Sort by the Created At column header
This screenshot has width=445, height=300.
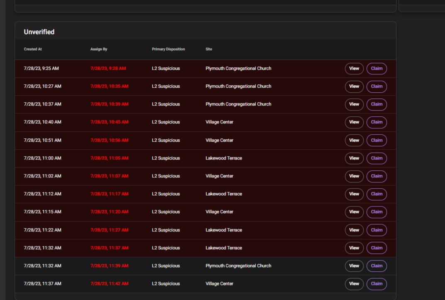tap(33, 49)
